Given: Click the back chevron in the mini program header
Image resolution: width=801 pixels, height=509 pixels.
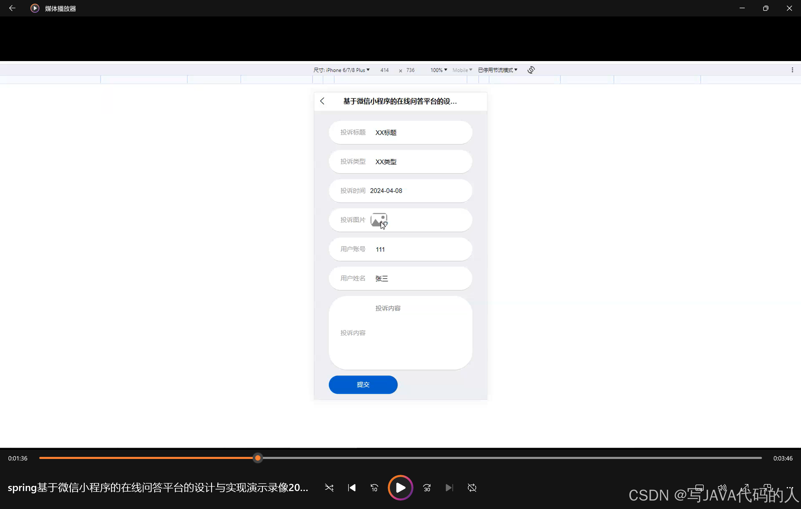Looking at the screenshot, I should tap(322, 101).
